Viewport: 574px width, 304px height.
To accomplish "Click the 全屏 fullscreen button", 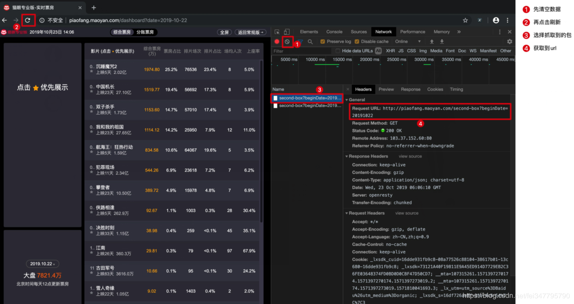I will tap(224, 32).
